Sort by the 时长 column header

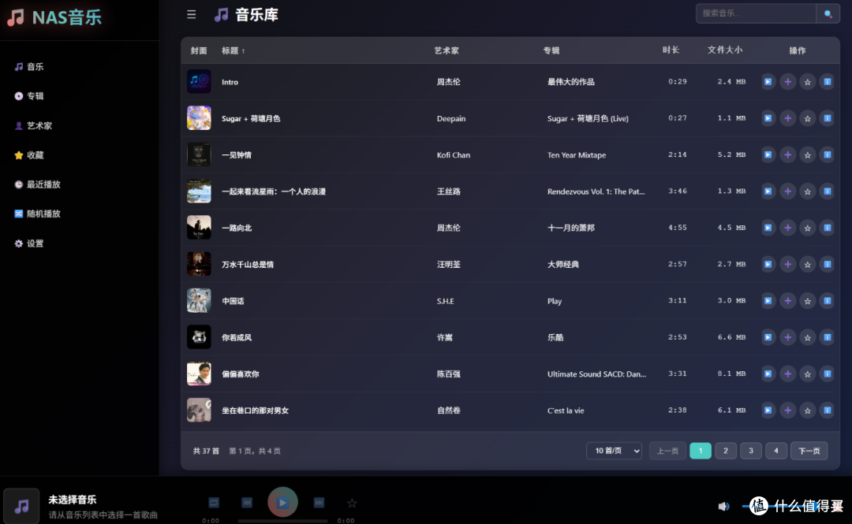click(671, 50)
